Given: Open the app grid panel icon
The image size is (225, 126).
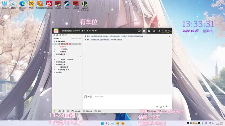Looking at the screenshot, I should click(x=149, y=31).
